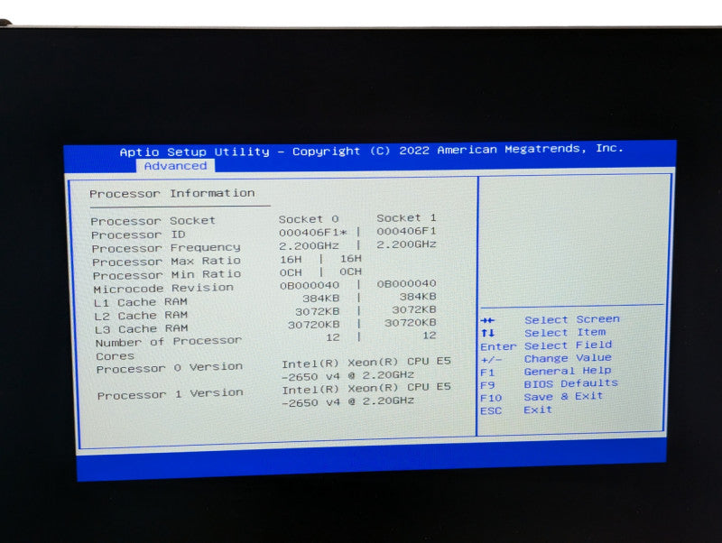The image size is (722, 543).
Task: Click the Processor Max Ratio label
Action: [167, 262]
